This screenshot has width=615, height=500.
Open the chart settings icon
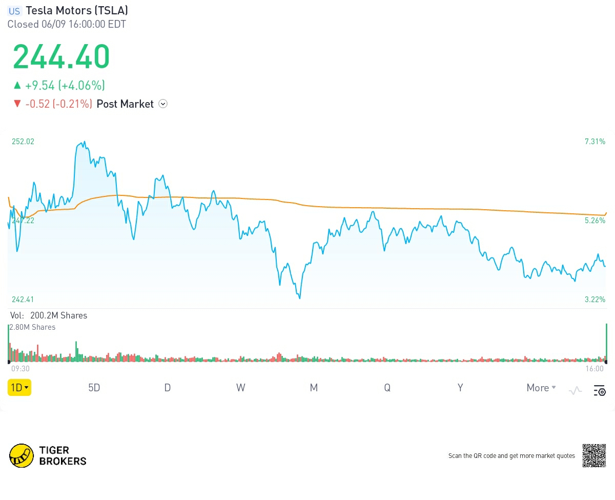[600, 391]
